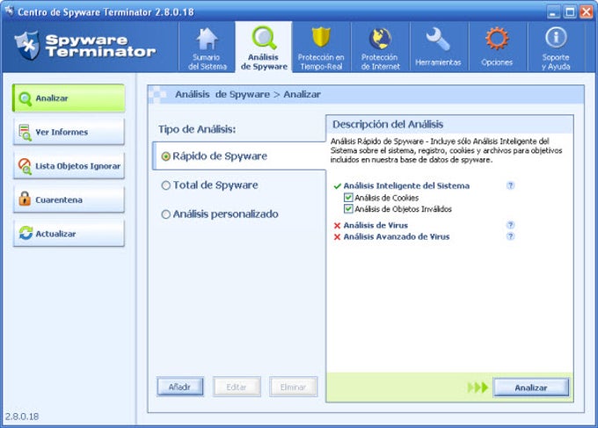Click green check by Análisis Inteligente del Sistema
This screenshot has width=598, height=428.
337,186
